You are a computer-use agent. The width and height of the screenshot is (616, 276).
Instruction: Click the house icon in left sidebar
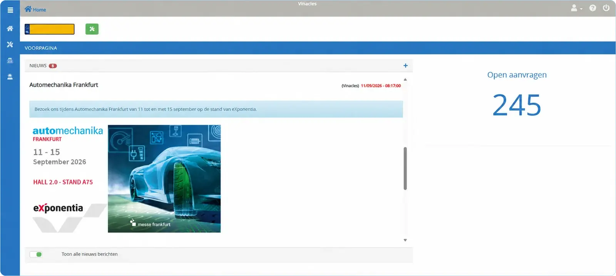[x=10, y=28]
